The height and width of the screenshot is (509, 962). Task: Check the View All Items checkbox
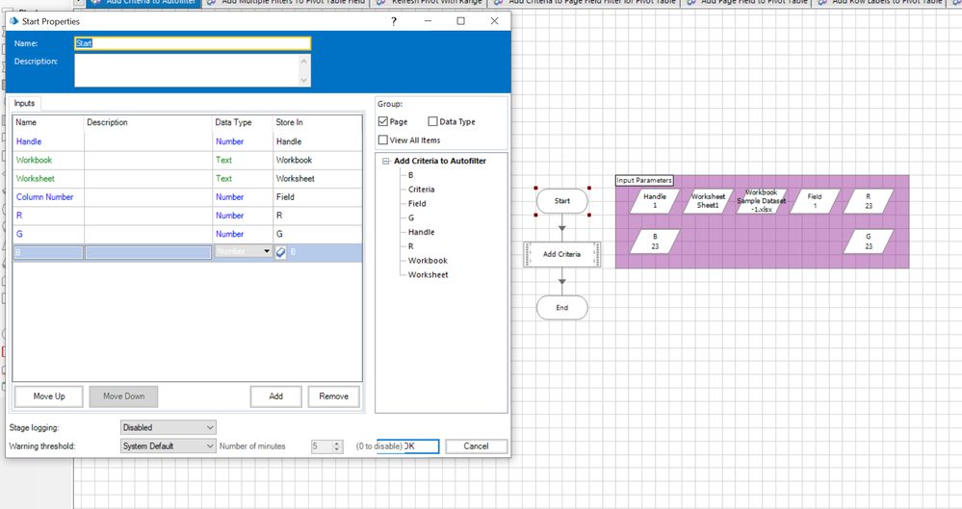[383, 140]
